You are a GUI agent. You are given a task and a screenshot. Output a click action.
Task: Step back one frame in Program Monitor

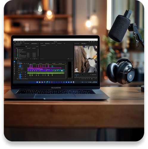click(x=84, y=79)
